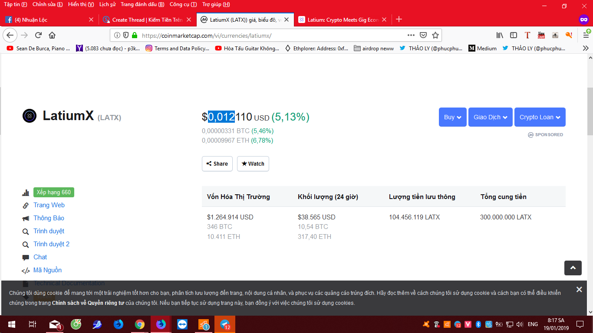Click the Xếp hạng 660 rank badge
The width and height of the screenshot is (593, 333).
click(54, 192)
